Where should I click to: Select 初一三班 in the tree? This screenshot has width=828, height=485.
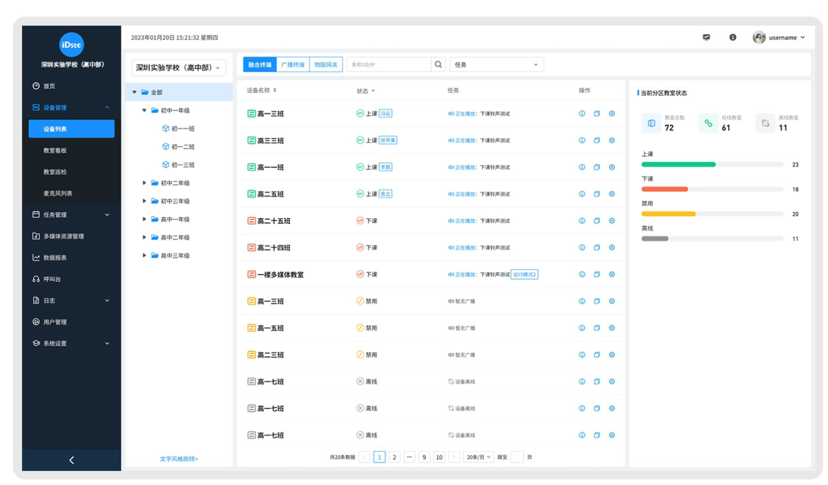point(178,165)
